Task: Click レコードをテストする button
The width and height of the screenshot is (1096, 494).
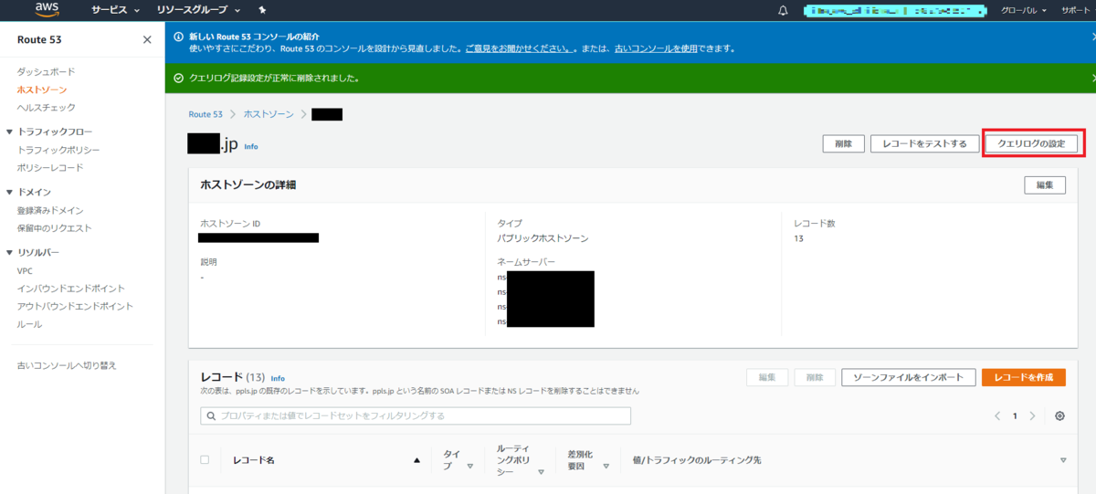Action: (x=923, y=143)
